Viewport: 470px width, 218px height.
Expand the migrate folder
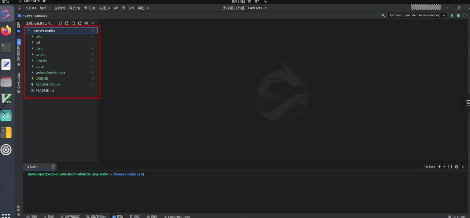pyautogui.click(x=33, y=61)
